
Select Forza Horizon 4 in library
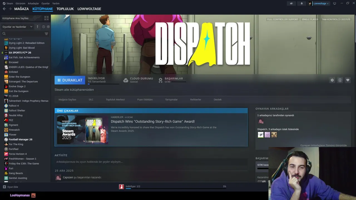[x=18, y=154]
